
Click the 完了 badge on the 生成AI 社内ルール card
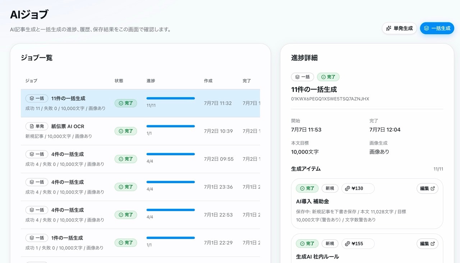(x=307, y=244)
